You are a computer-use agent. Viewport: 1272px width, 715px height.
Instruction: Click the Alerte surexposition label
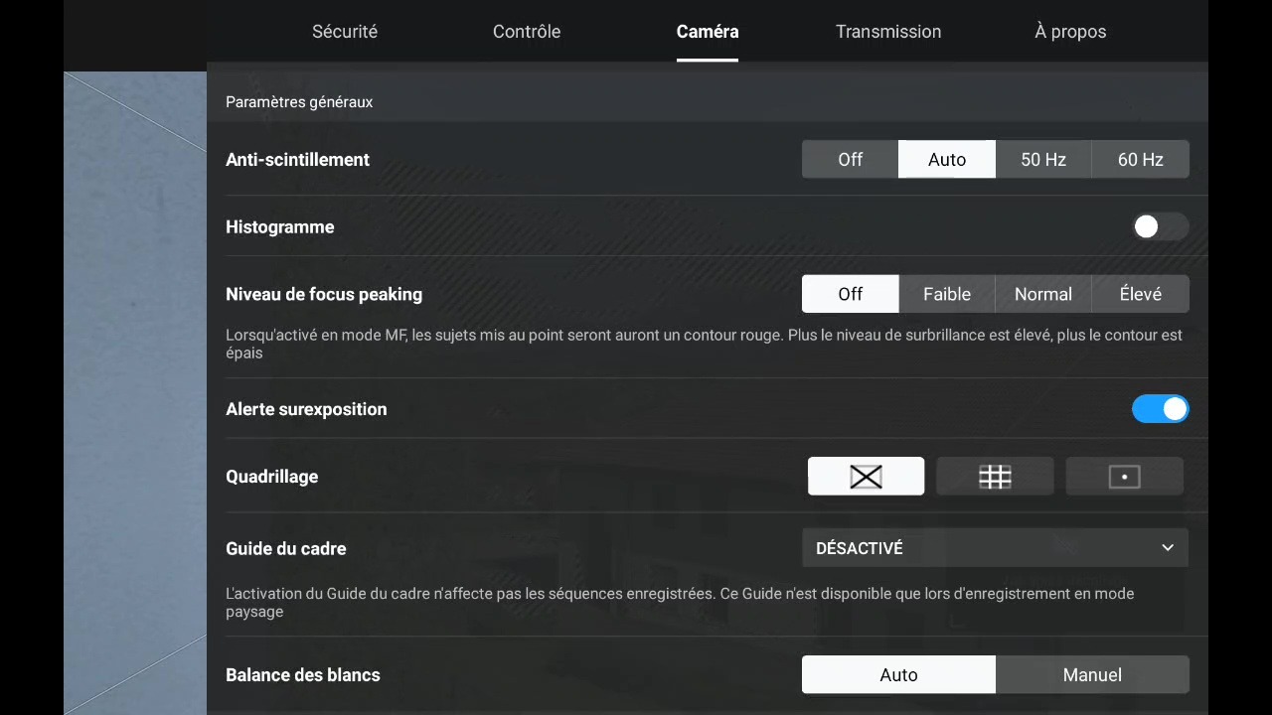[306, 409]
